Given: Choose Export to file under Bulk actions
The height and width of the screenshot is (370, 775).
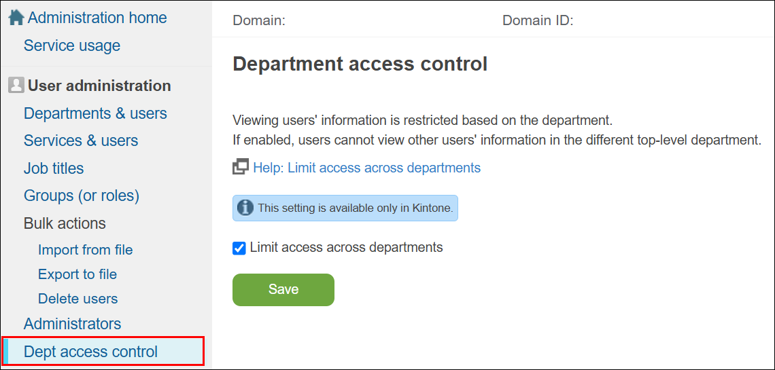Looking at the screenshot, I should tap(77, 274).
